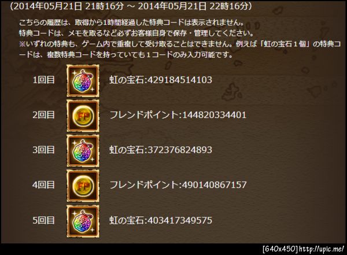
Task: Click the date range header text
Action: click(131, 6)
